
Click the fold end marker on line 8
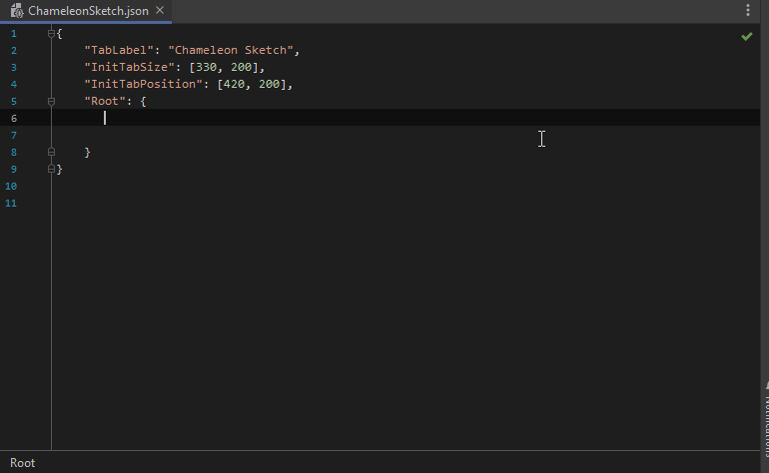(x=51, y=153)
